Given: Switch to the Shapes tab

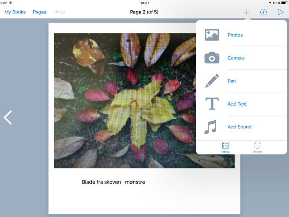Looking at the screenshot, I should coord(257,147).
